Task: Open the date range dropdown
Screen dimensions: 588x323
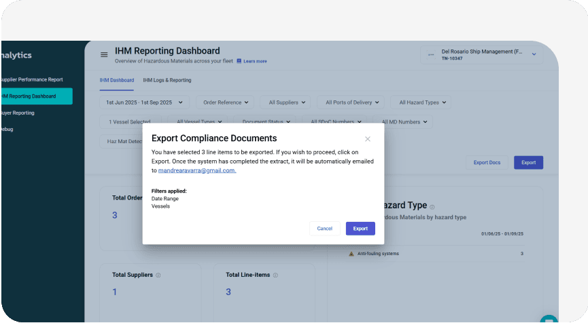Action: pyautogui.click(x=144, y=102)
